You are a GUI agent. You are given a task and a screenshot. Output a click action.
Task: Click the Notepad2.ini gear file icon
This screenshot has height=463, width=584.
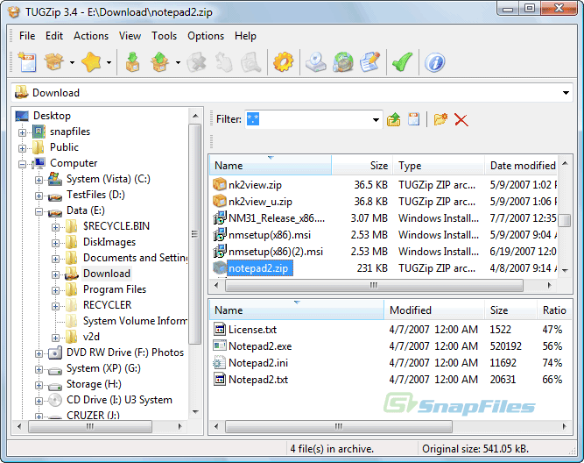(220, 363)
